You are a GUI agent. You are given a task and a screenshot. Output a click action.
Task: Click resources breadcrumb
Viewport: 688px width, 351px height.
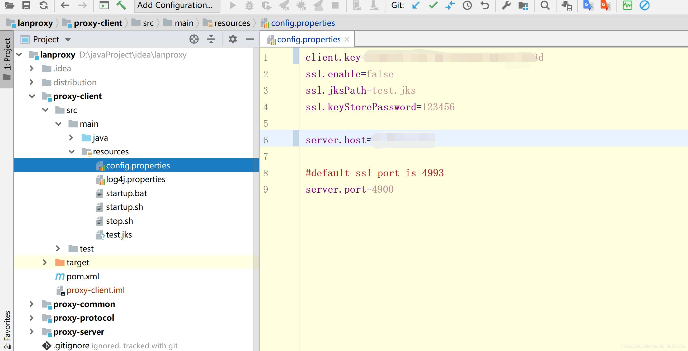tap(227, 23)
